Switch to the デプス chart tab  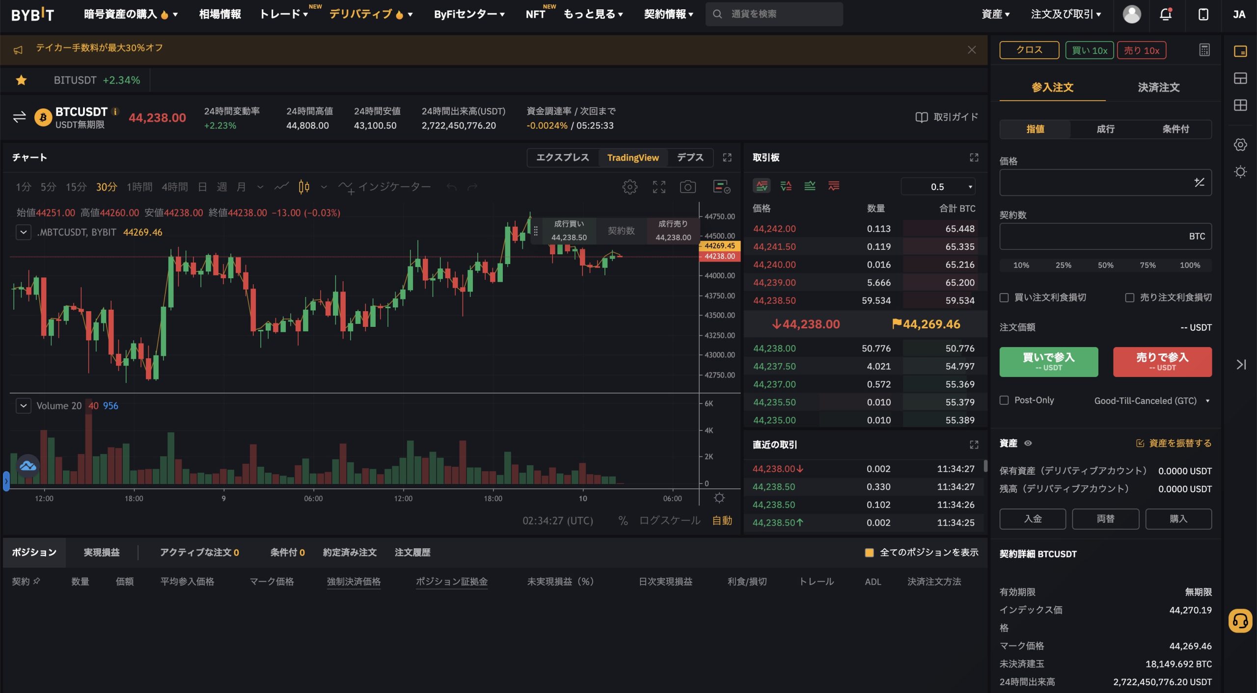click(x=690, y=158)
